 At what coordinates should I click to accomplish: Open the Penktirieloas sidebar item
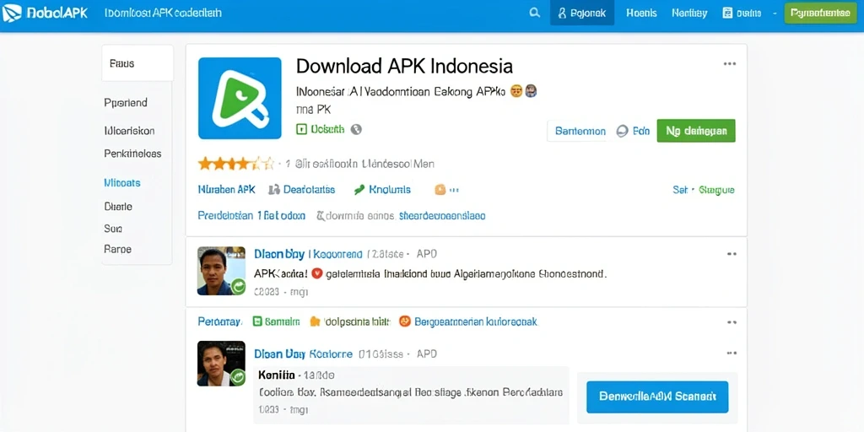(132, 154)
